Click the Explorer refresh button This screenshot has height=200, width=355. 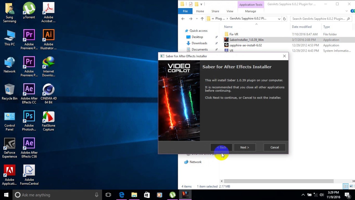(x=284, y=19)
